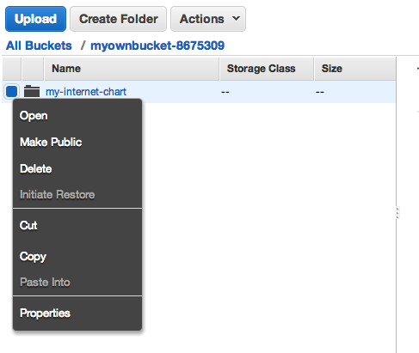Image resolution: width=419 pixels, height=353 pixels.
Task: Open myownbucket-8675309 breadcrumb link
Action: click(157, 46)
